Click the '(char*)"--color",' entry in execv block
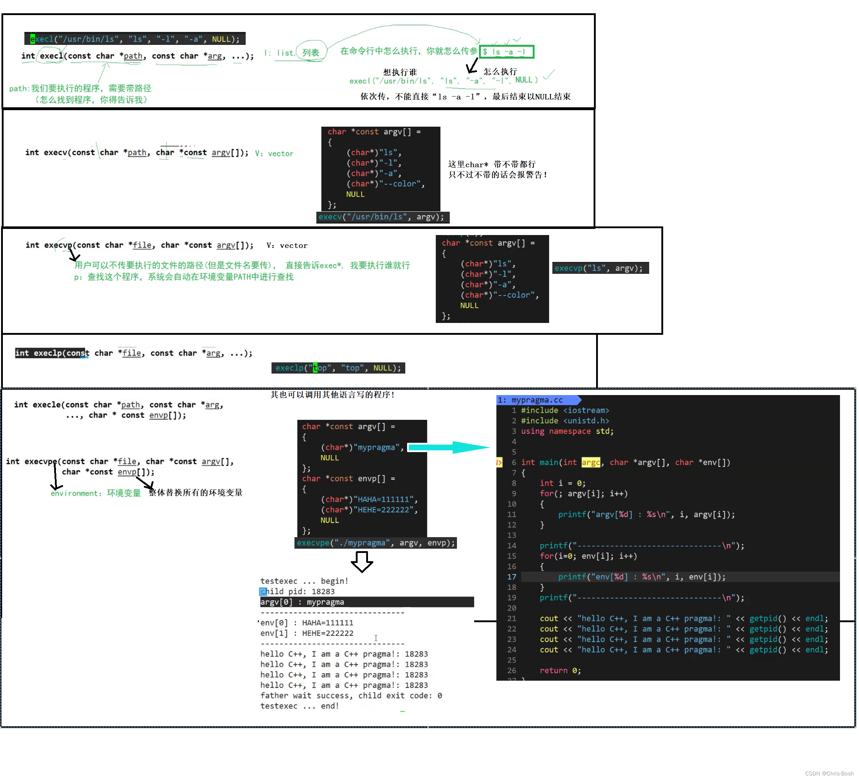 pos(386,184)
